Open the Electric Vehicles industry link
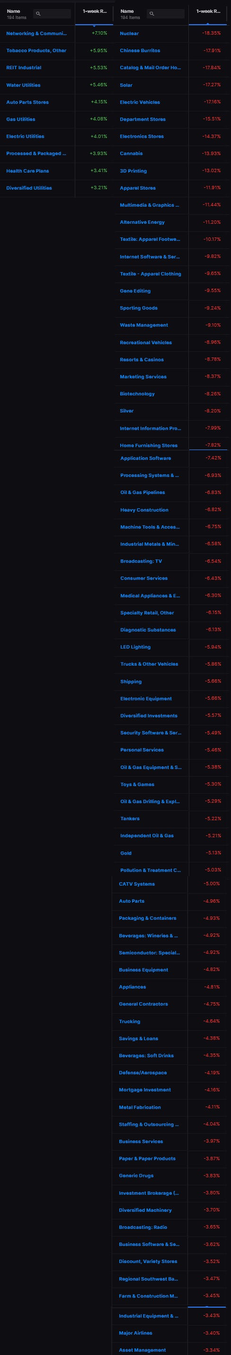The image size is (231, 1355). (140, 102)
